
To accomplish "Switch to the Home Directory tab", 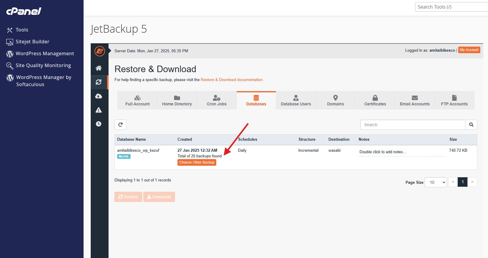I will click(x=177, y=100).
